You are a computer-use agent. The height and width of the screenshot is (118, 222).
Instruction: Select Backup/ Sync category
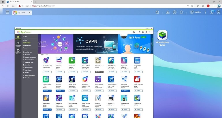28,52
